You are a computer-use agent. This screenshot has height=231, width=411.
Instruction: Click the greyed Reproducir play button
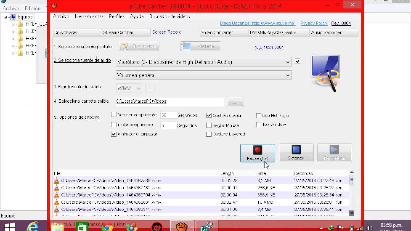334,153
